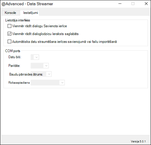The height and width of the screenshot is (145, 151).
Task: Close the Data Streamer window
Action: pos(146,4)
